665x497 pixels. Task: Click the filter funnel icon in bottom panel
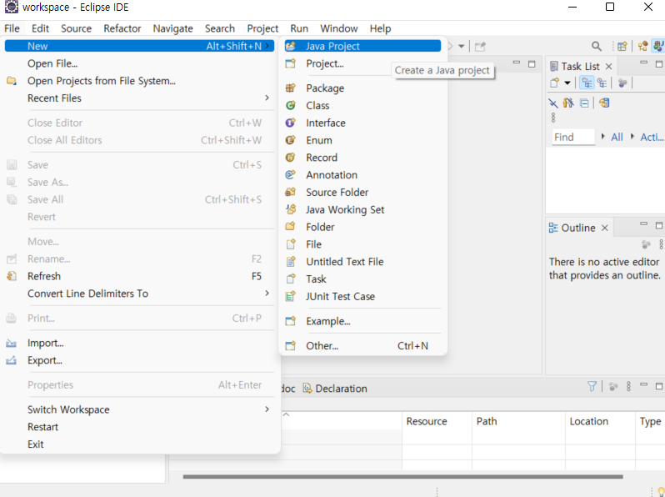pos(592,386)
